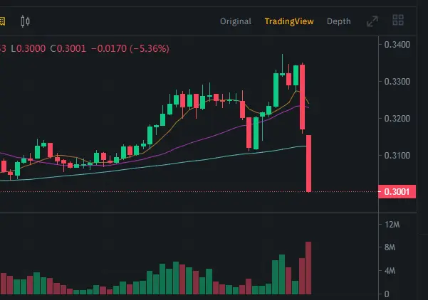This screenshot has height=300, width=428.
Task: Click the 0.3100 price axis label
Action: (x=397, y=156)
